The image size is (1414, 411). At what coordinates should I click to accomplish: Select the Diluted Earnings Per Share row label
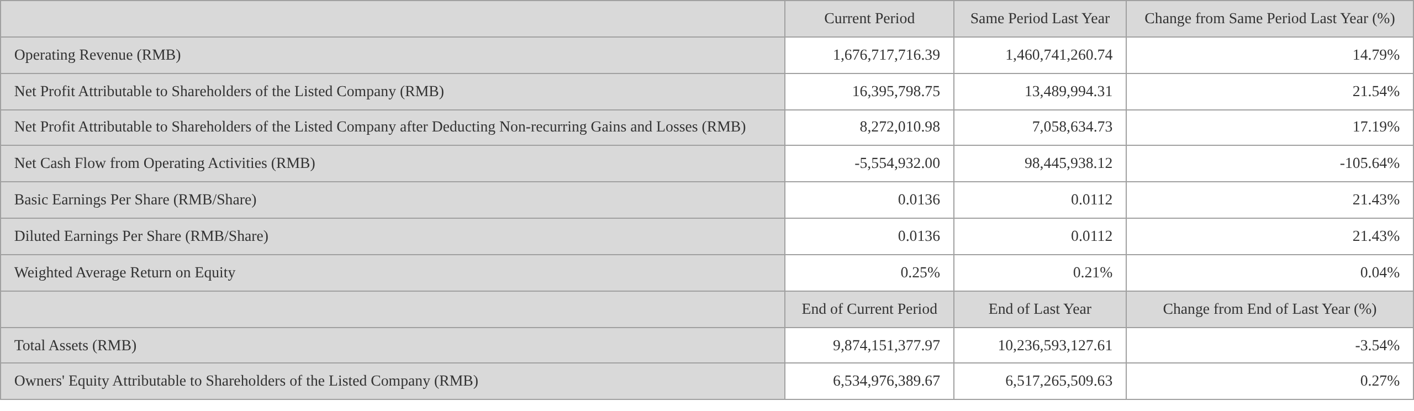click(x=141, y=236)
